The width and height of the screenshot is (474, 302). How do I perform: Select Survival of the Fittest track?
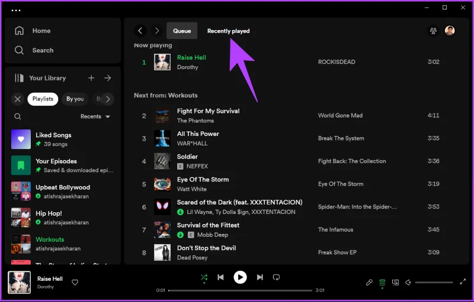click(x=208, y=225)
